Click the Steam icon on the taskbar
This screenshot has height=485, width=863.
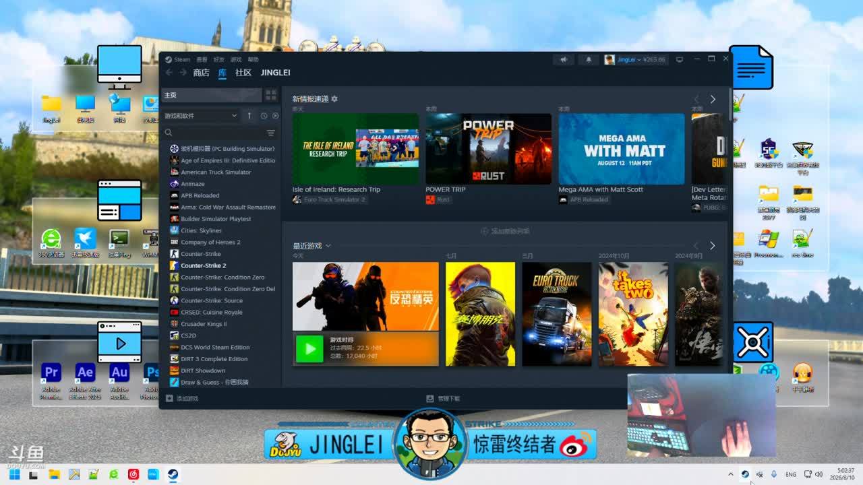click(173, 474)
